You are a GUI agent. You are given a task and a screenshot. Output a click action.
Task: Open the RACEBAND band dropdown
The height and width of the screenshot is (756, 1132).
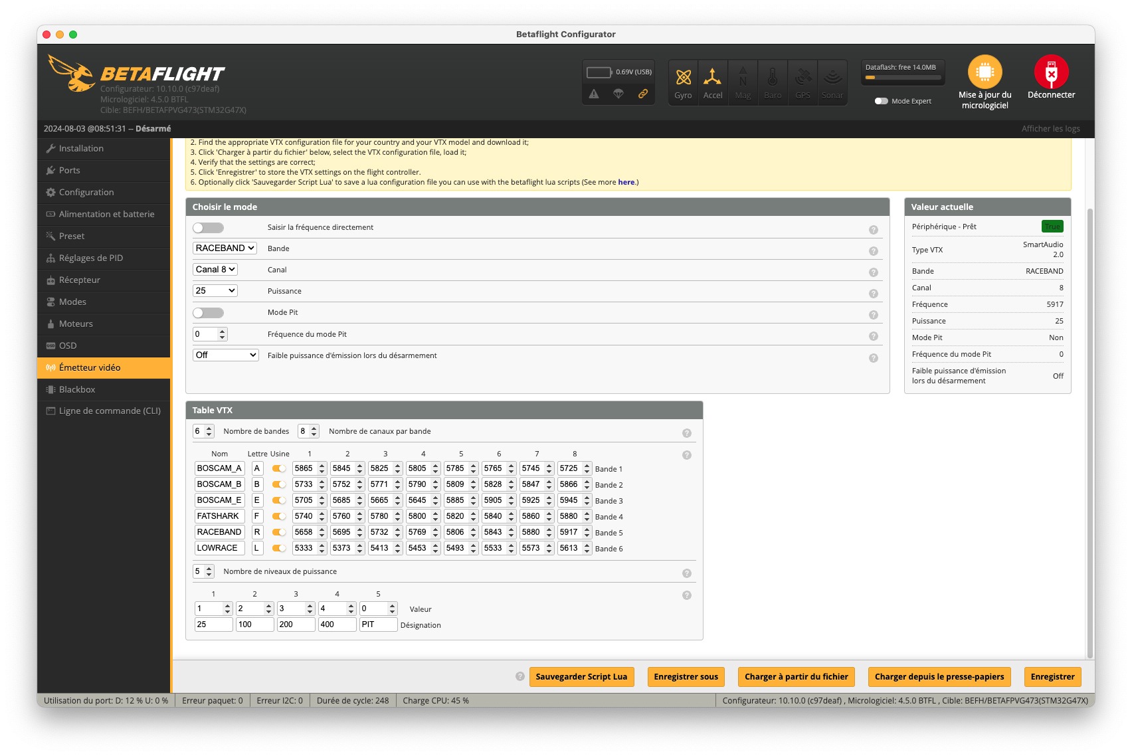pos(225,248)
